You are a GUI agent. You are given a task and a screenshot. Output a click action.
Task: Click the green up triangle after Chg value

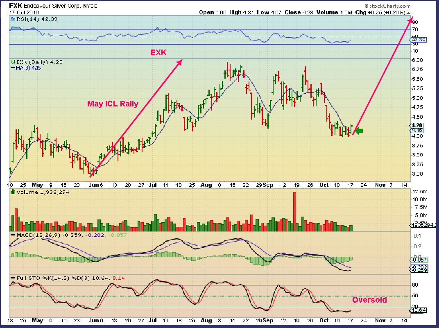point(408,13)
